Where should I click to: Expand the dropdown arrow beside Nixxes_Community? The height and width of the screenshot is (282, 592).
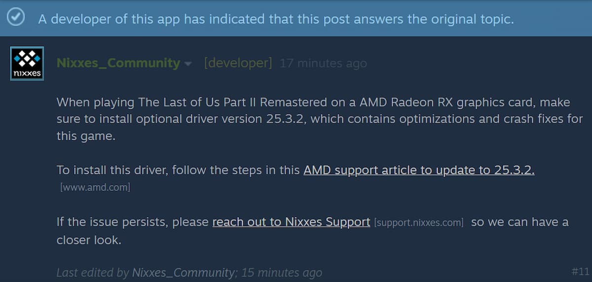tap(188, 64)
